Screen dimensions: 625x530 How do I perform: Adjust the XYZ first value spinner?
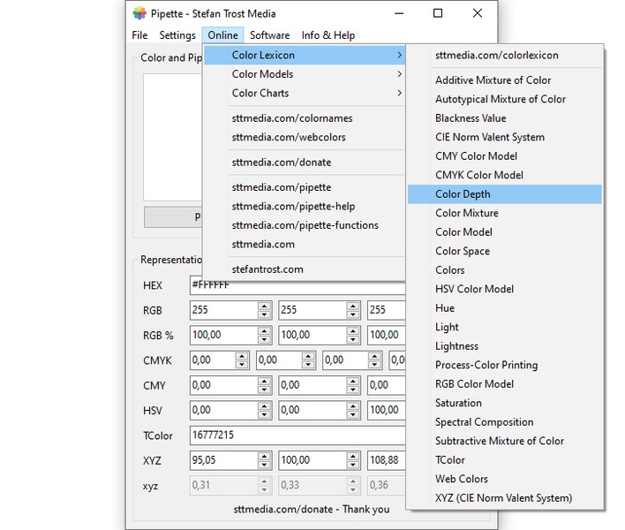tap(264, 460)
